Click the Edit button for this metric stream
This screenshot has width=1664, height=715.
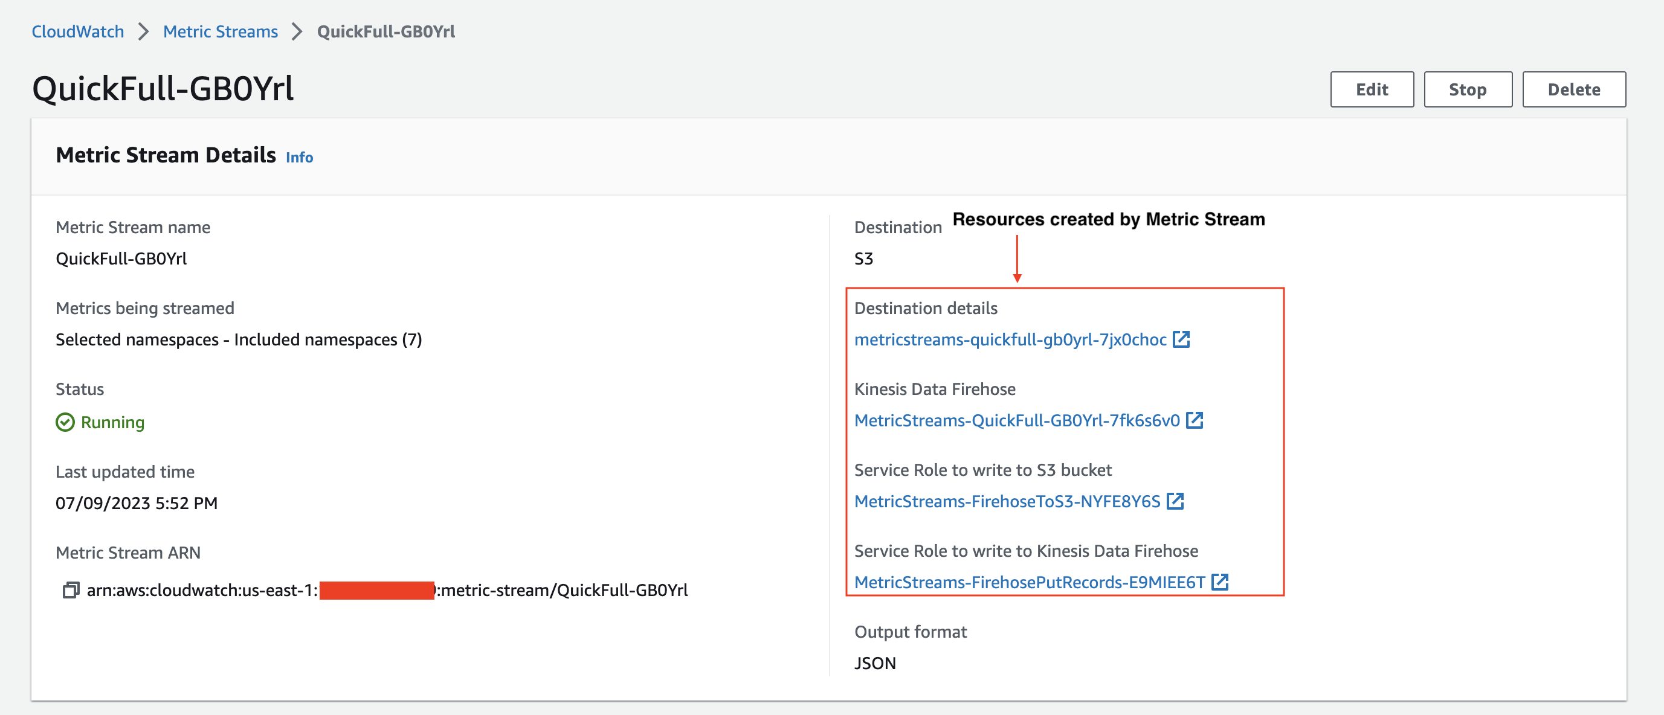pos(1371,89)
